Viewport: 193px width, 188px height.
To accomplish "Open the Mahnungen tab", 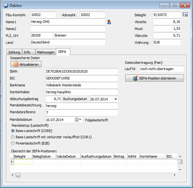I will [x=45, y=52].
